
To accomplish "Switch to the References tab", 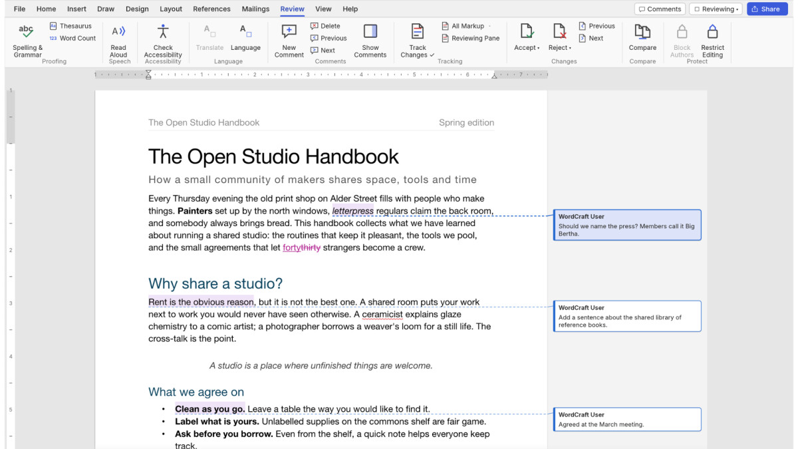I will click(211, 9).
